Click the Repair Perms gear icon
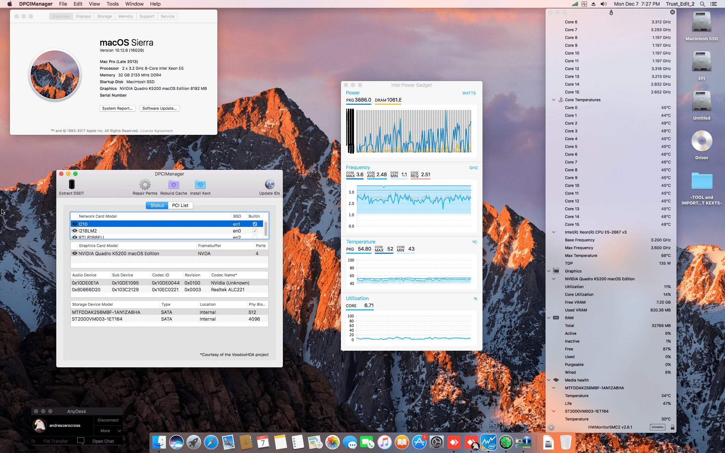Image resolution: width=725 pixels, height=453 pixels. coord(145,184)
